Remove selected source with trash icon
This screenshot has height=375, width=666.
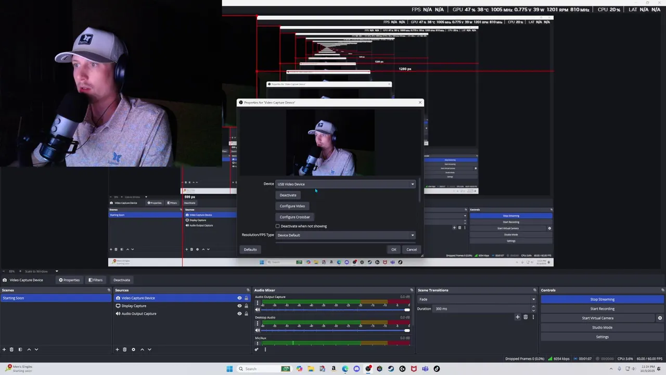click(124, 349)
